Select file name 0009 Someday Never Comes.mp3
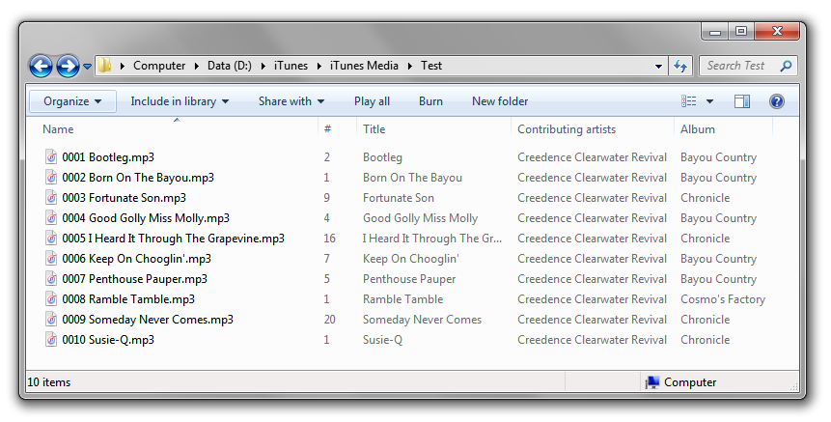This screenshot has width=831, height=422. pos(148,320)
